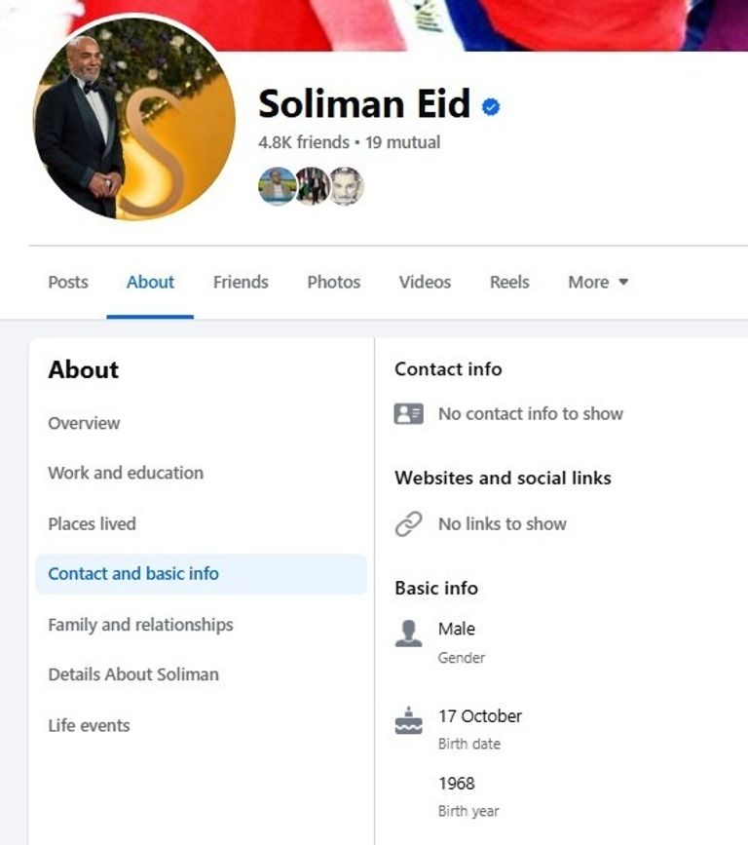
Task: Go to the Photos tab
Action: click(333, 283)
